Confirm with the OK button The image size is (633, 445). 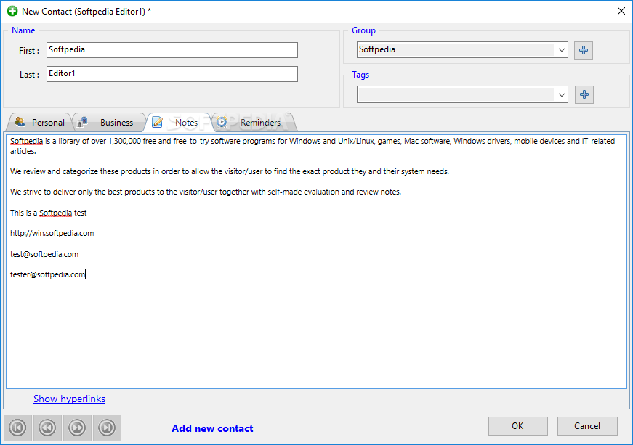click(x=518, y=426)
